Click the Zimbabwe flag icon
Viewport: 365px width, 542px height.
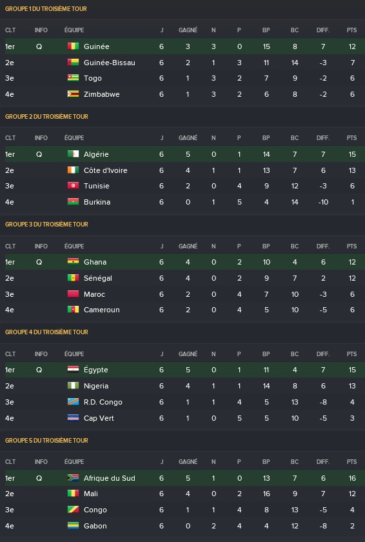[73, 94]
